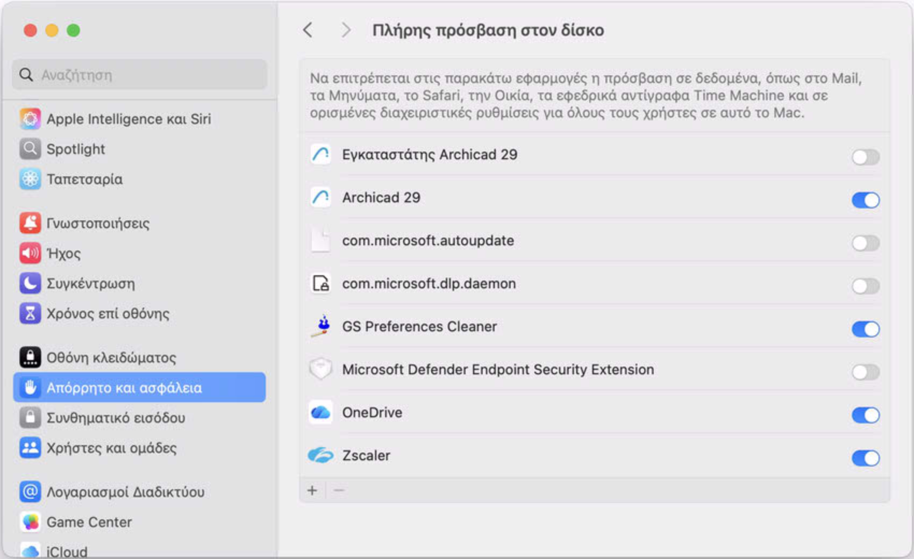914x559 pixels.
Task: Click the Game Center icon
Action: (x=30, y=522)
